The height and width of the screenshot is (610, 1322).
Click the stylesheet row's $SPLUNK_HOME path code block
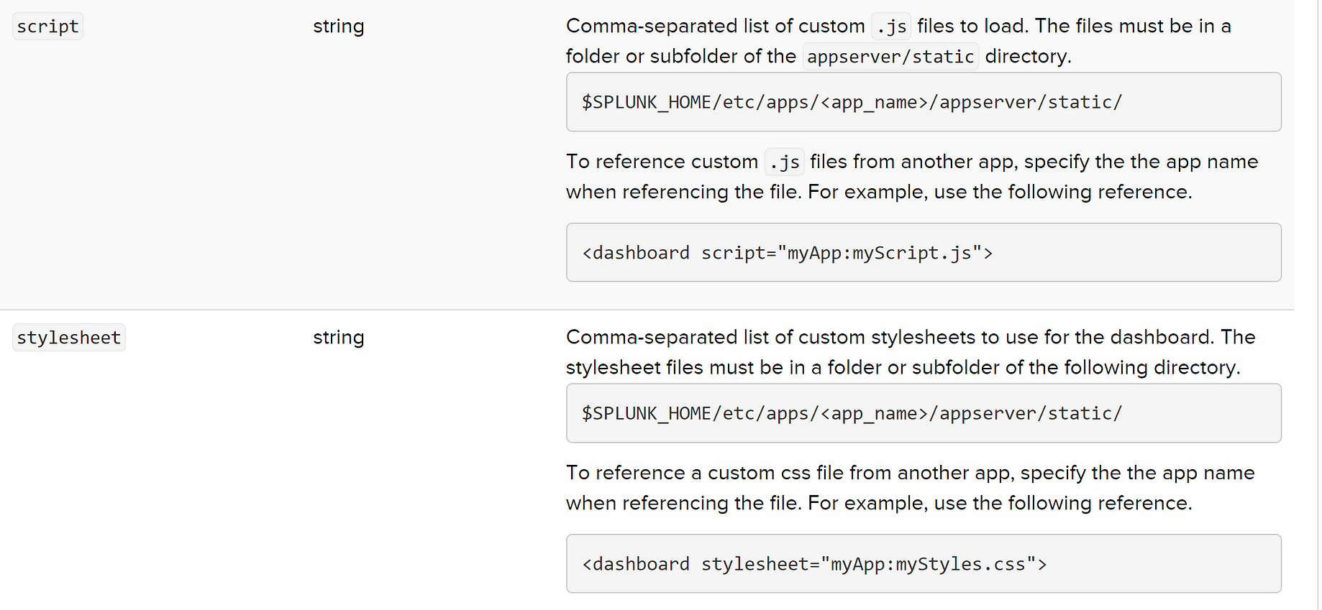924,413
